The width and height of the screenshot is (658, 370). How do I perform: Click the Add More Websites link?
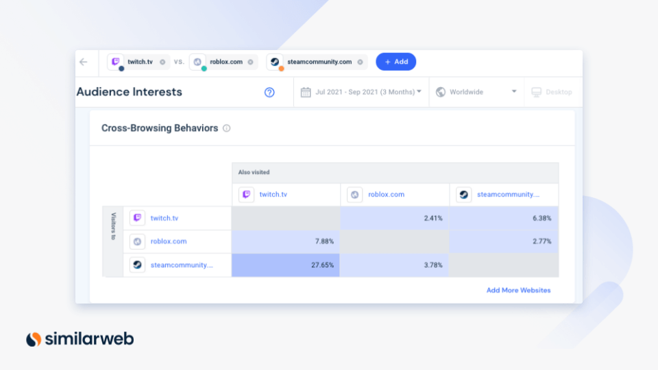[518, 290]
